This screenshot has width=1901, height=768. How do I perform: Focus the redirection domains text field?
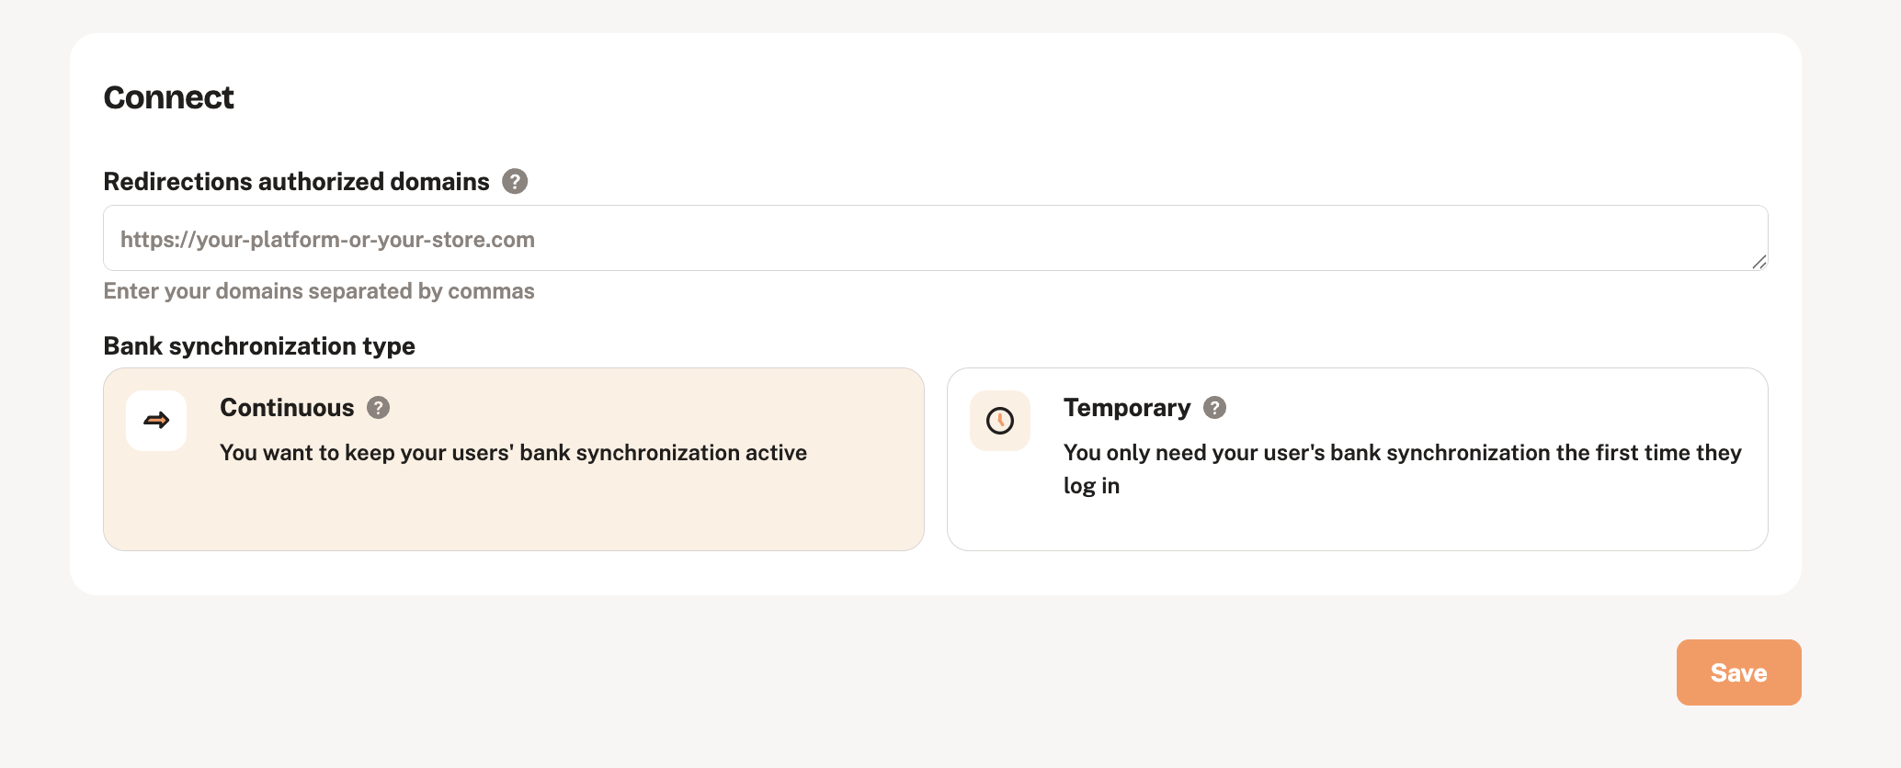[936, 238]
